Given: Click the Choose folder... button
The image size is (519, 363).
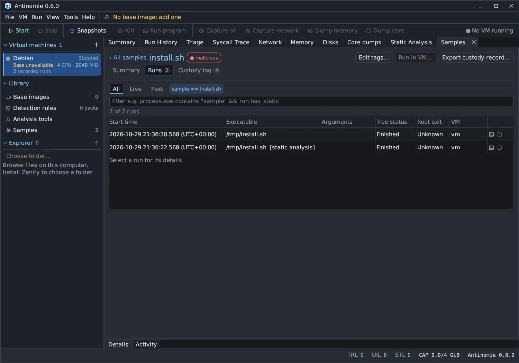Looking at the screenshot, I should click(29, 156).
